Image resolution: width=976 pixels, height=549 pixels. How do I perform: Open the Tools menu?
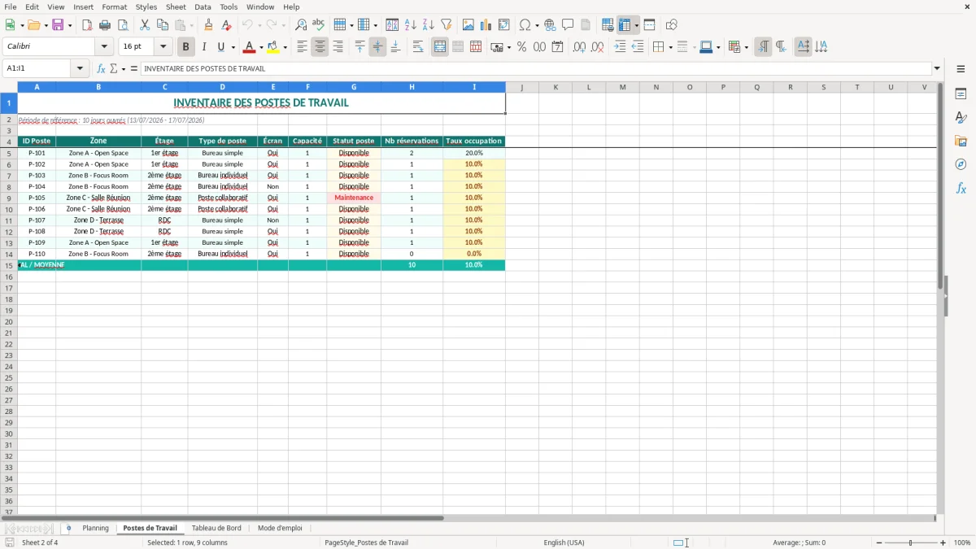tap(229, 7)
